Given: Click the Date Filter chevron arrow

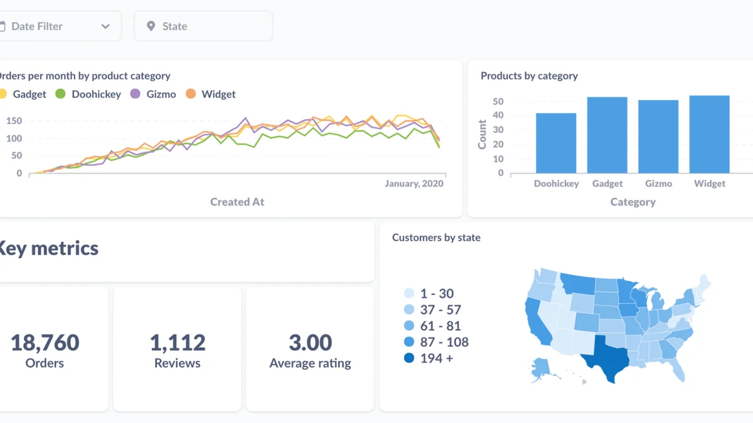Looking at the screenshot, I should pos(105,26).
